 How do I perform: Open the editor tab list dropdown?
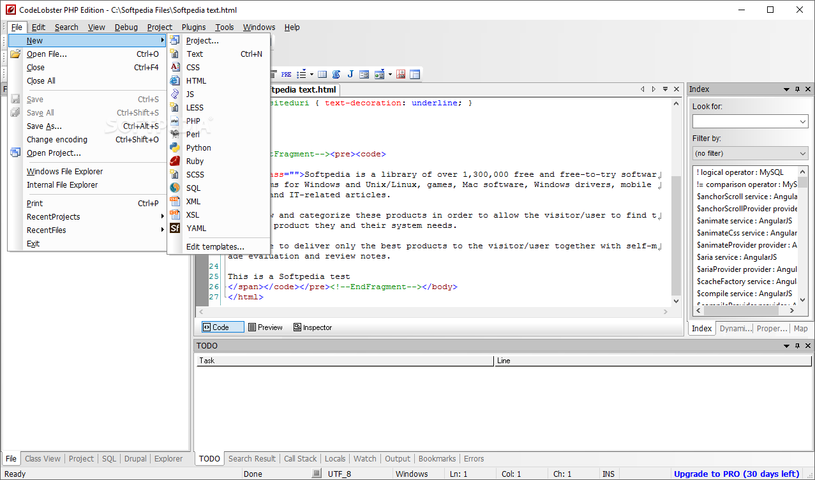[665, 89]
